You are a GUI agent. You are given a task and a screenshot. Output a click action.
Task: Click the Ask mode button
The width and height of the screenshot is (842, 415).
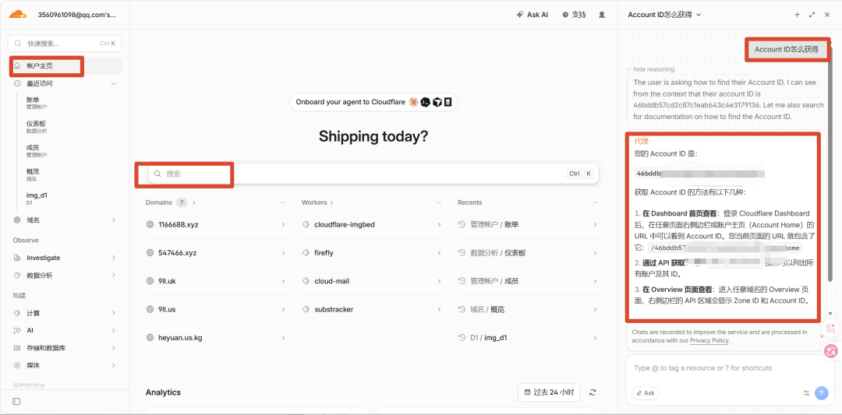click(645, 393)
